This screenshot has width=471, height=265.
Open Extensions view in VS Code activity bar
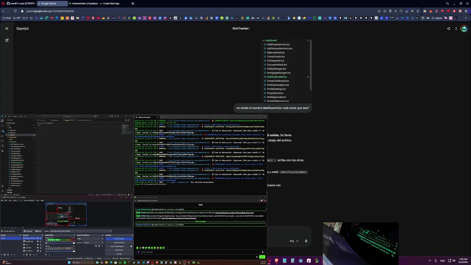point(2,141)
